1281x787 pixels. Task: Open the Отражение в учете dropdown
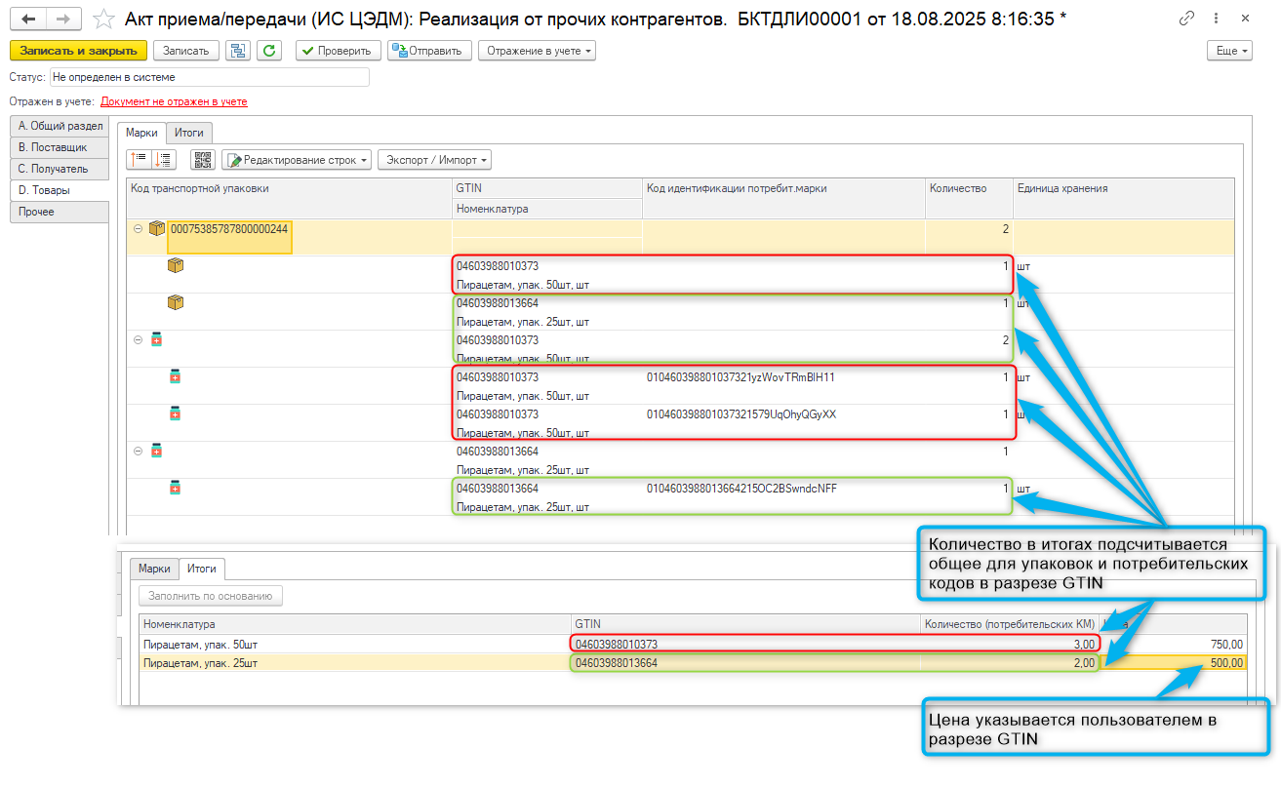coord(536,51)
